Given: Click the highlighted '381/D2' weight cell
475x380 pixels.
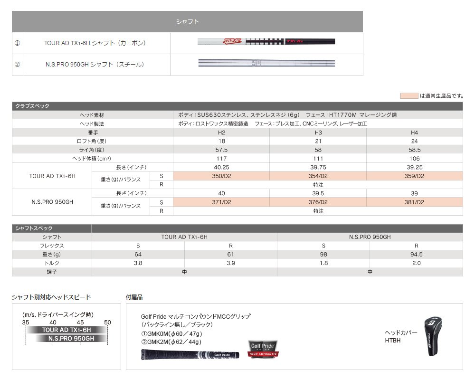Looking at the screenshot, I should (414, 202).
